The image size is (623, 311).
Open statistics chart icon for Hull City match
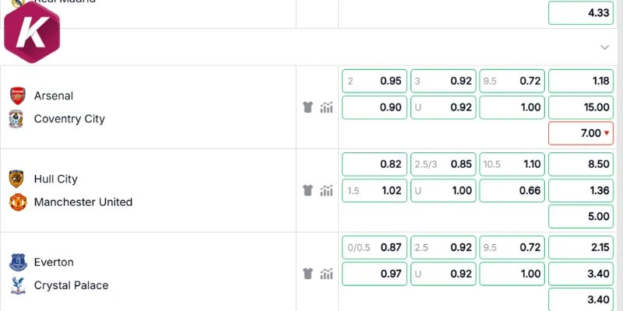tap(326, 190)
